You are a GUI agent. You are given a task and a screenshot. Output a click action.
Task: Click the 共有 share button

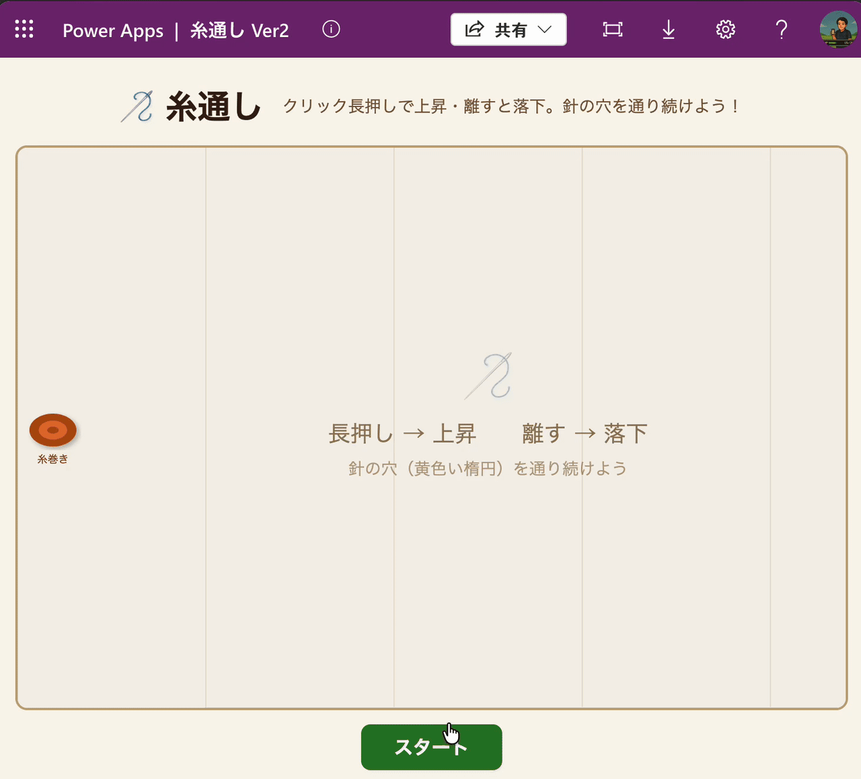pos(498,30)
